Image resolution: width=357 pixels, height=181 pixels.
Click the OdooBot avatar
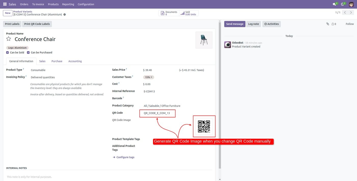[x=227, y=45]
